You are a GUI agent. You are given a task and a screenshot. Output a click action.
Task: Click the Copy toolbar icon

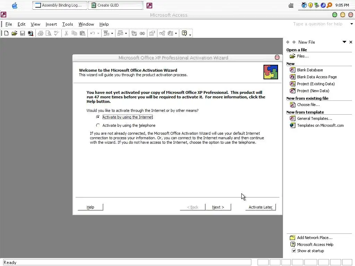[74, 34]
